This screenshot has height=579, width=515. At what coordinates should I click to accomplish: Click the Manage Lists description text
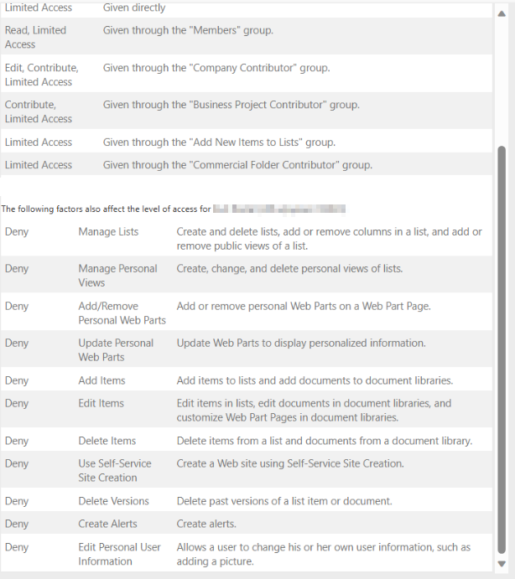pos(329,239)
